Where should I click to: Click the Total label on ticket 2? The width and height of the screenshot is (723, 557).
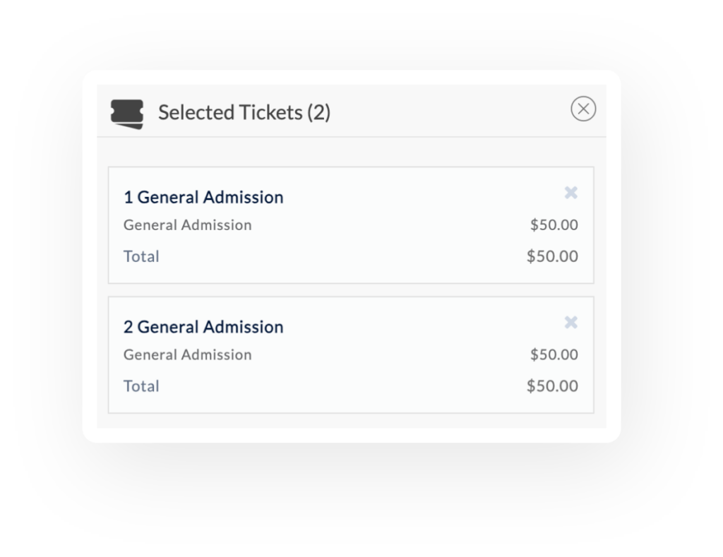pyautogui.click(x=141, y=386)
